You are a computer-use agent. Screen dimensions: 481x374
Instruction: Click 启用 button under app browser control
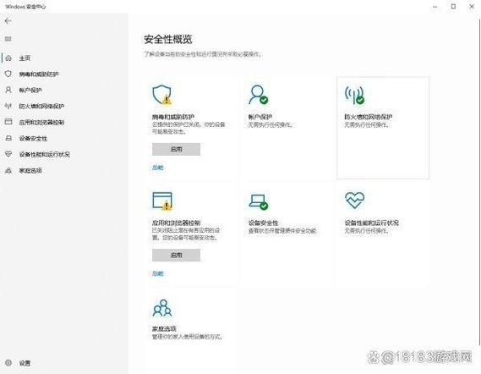pos(176,255)
